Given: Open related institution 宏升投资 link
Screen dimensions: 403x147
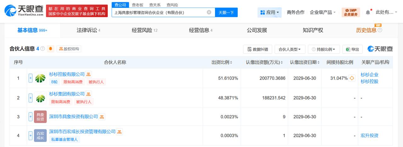Looking at the screenshot, I should (x=370, y=136).
